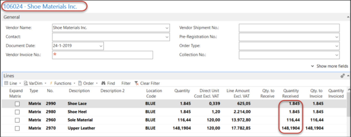351x137 pixels.
Task: Open the Order document icon menu
Action: [80, 83]
